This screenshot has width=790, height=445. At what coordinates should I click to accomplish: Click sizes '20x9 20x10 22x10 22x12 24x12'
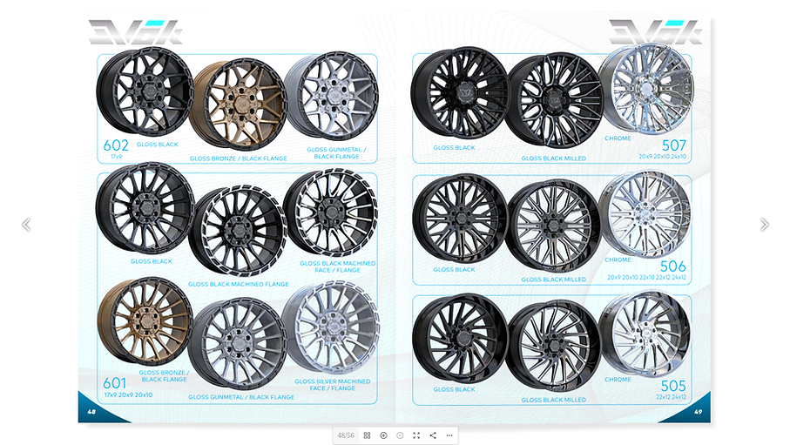[647, 277]
